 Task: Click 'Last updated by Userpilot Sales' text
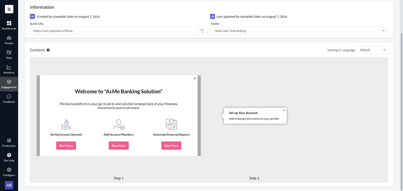pyautogui.click(x=238, y=17)
